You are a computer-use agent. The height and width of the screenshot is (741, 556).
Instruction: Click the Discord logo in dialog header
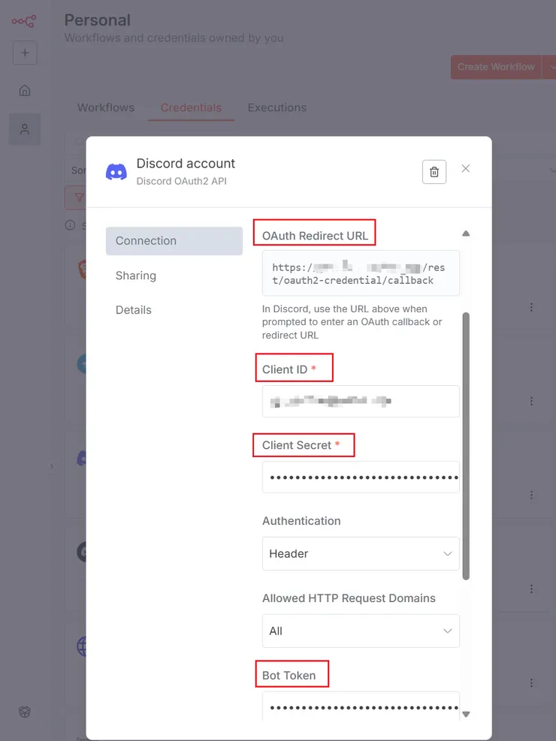point(116,172)
